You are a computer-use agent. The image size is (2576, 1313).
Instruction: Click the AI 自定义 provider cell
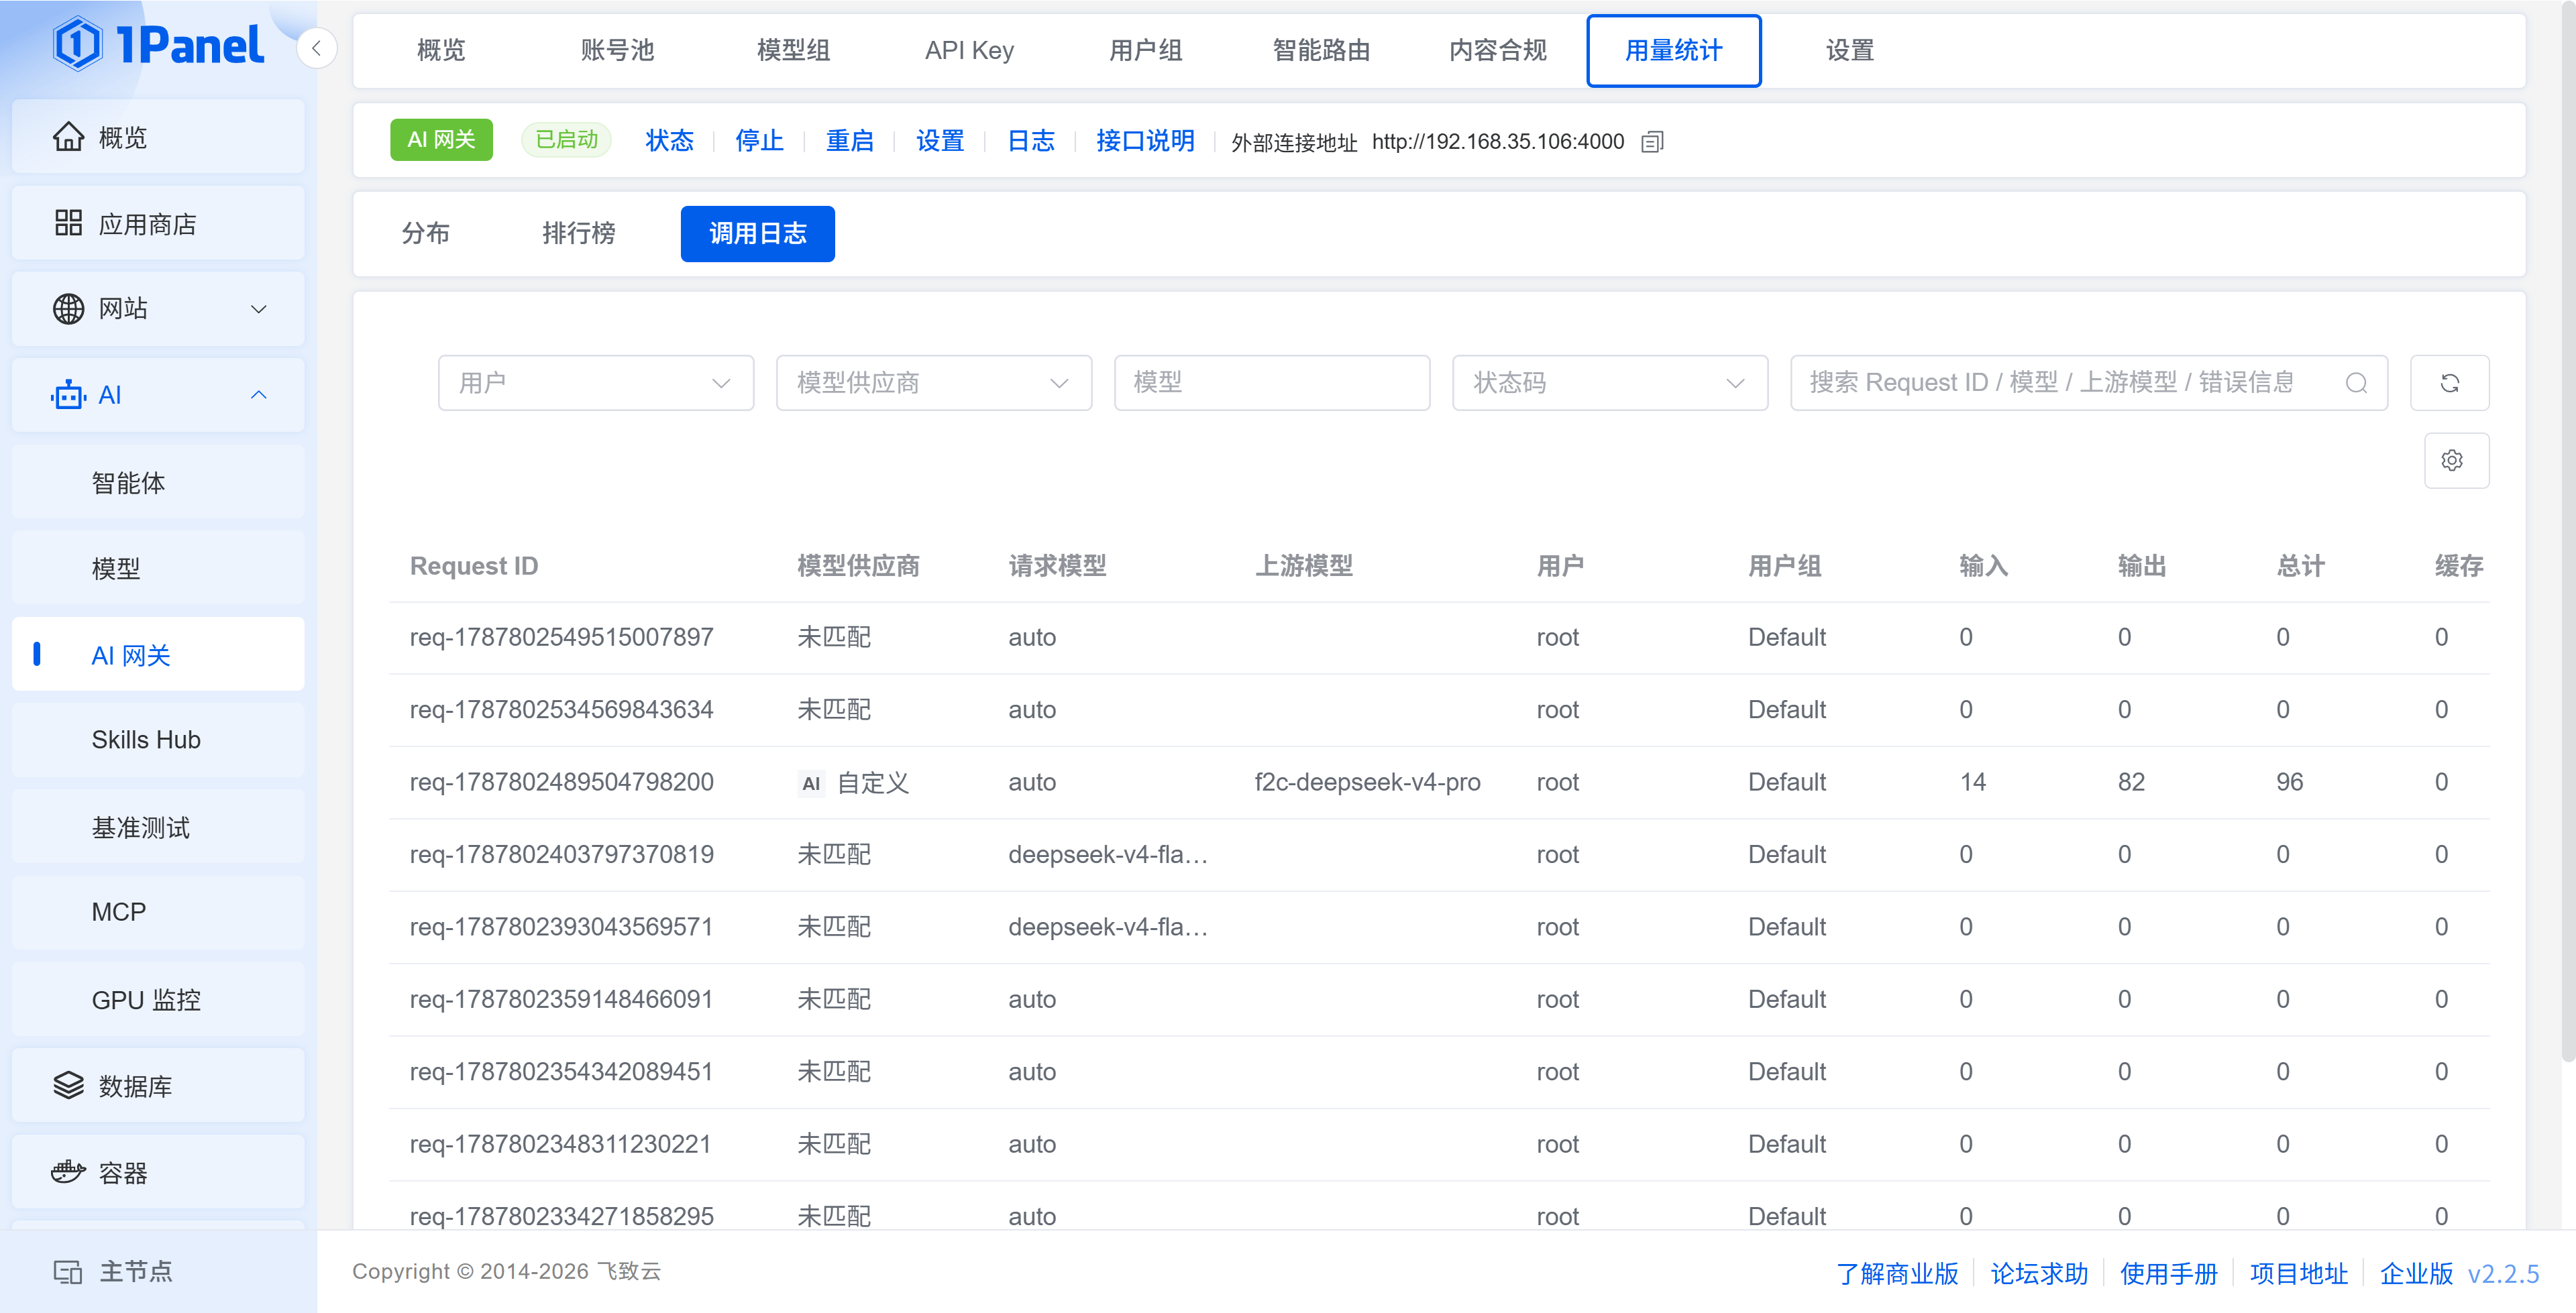853,783
